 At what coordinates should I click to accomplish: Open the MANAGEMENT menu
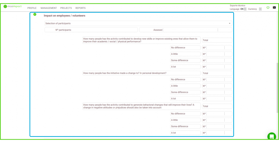click(49, 8)
